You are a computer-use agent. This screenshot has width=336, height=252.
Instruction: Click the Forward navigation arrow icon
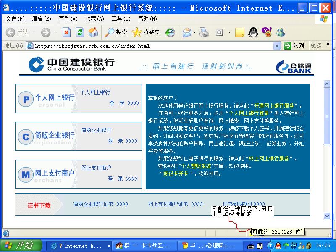pos(46,32)
